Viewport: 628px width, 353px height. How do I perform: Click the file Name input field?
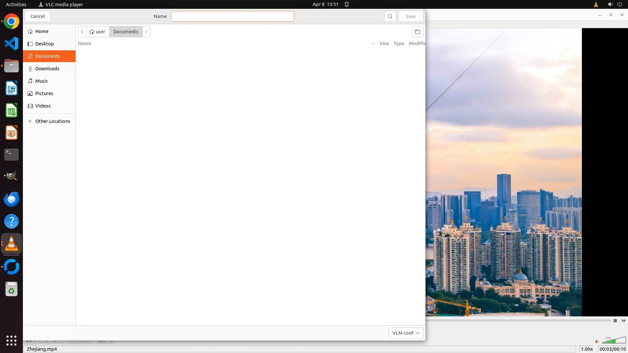pyautogui.click(x=232, y=16)
